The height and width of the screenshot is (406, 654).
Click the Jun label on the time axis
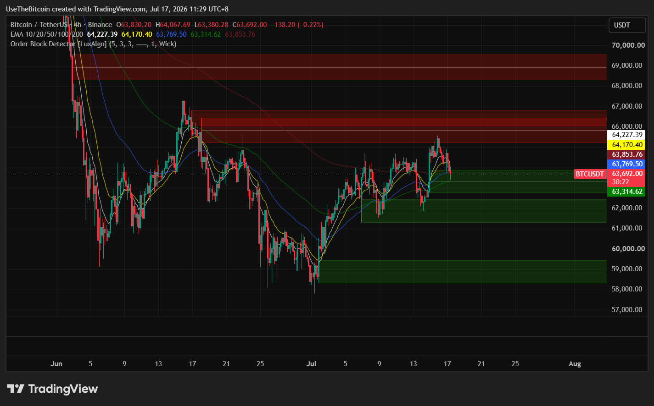(56, 364)
